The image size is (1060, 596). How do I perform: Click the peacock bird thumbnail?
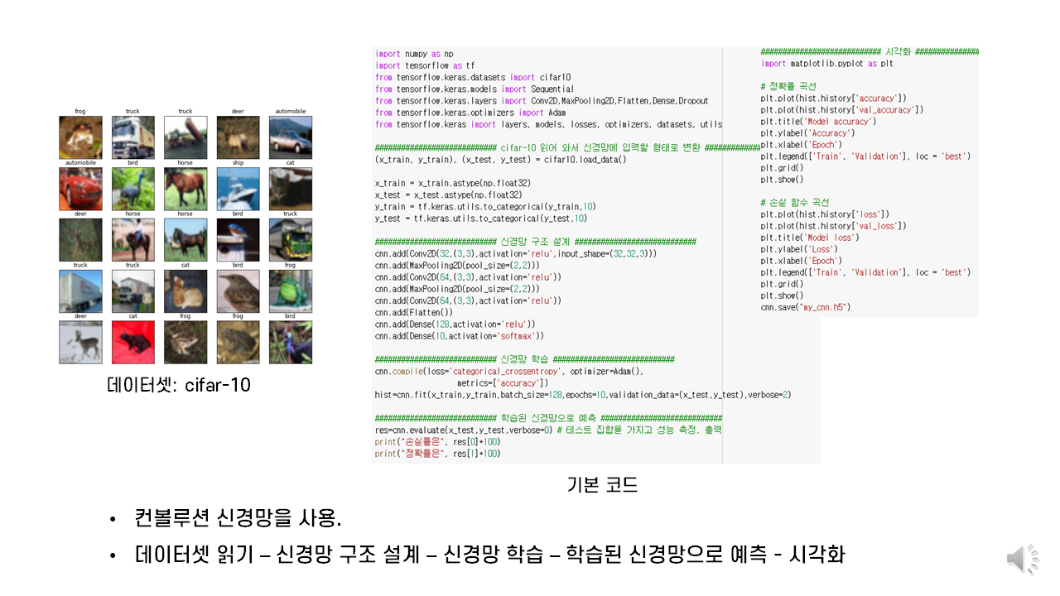tap(132, 189)
